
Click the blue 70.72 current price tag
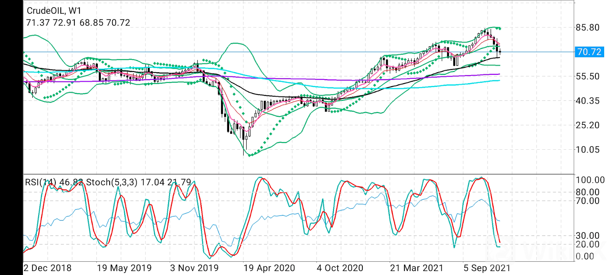(x=589, y=52)
